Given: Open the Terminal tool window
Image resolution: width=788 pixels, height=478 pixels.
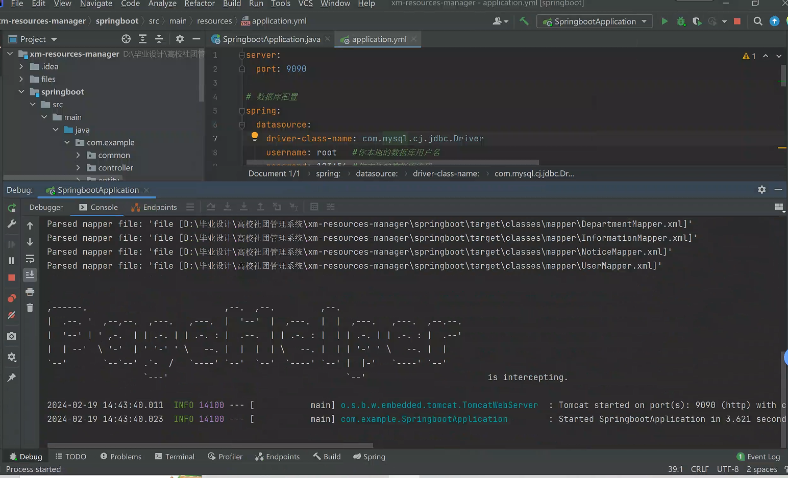Looking at the screenshot, I should coord(175,457).
